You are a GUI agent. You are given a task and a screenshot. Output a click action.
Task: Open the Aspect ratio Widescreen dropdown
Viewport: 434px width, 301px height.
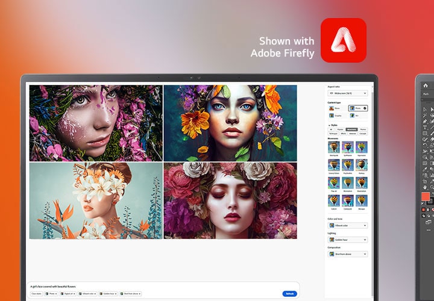pos(348,93)
